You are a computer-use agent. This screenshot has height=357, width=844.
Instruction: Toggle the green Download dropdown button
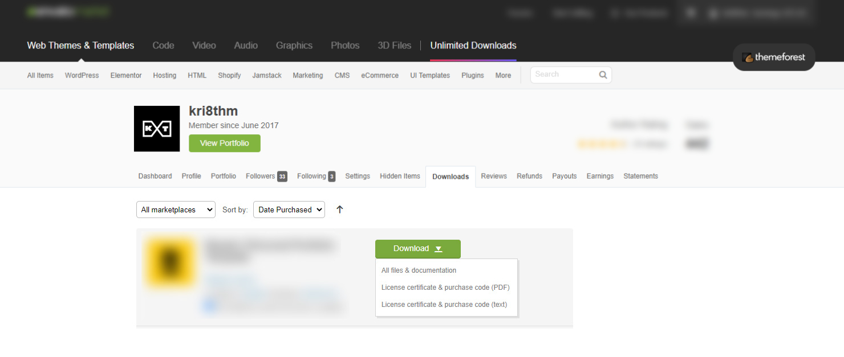417,249
